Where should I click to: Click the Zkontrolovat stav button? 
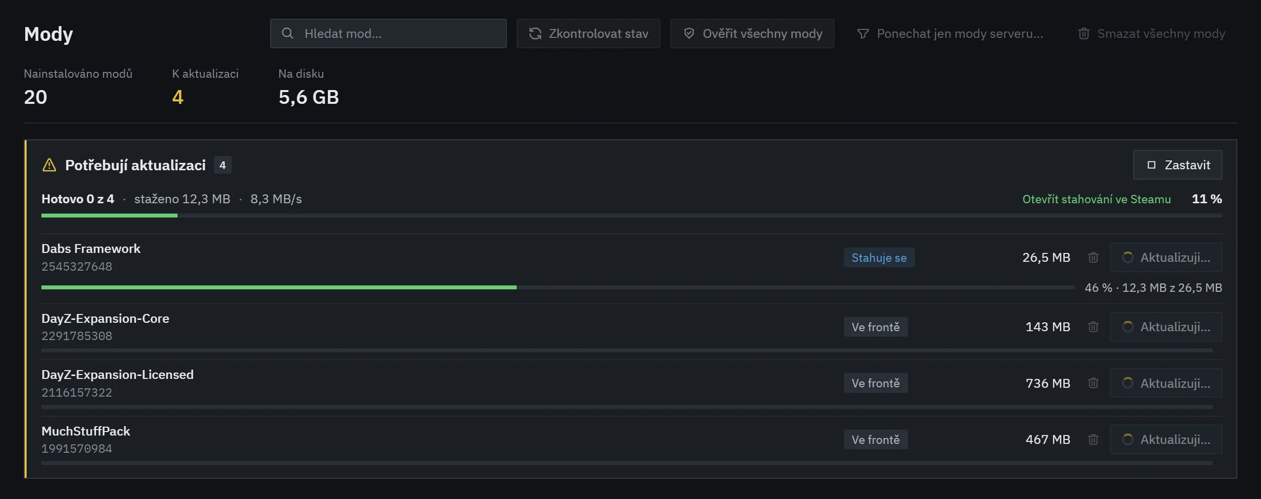click(x=588, y=33)
